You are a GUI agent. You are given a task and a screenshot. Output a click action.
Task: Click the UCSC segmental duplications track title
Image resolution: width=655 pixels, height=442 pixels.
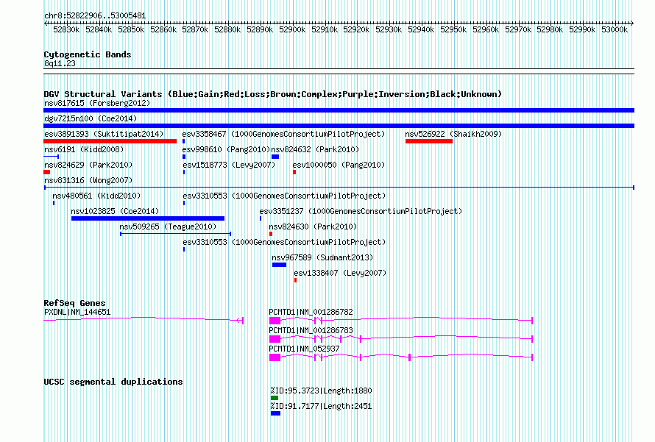point(113,382)
